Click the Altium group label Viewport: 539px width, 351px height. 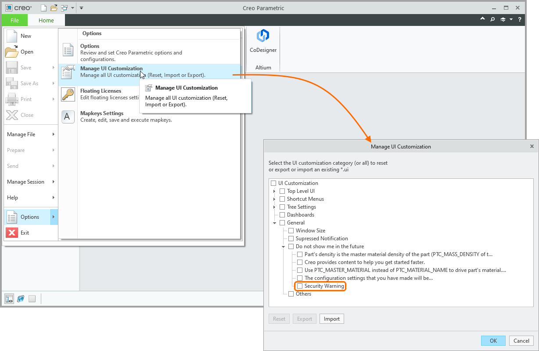(x=263, y=68)
